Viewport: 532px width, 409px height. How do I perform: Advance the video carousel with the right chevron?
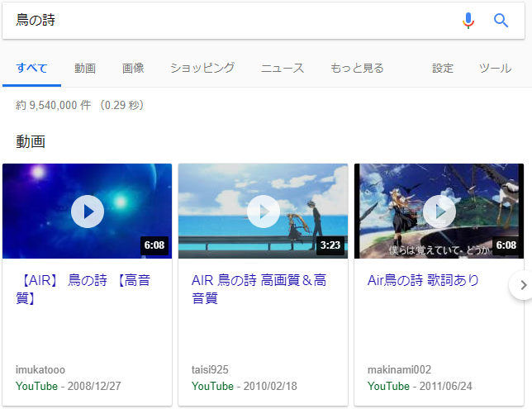click(523, 285)
